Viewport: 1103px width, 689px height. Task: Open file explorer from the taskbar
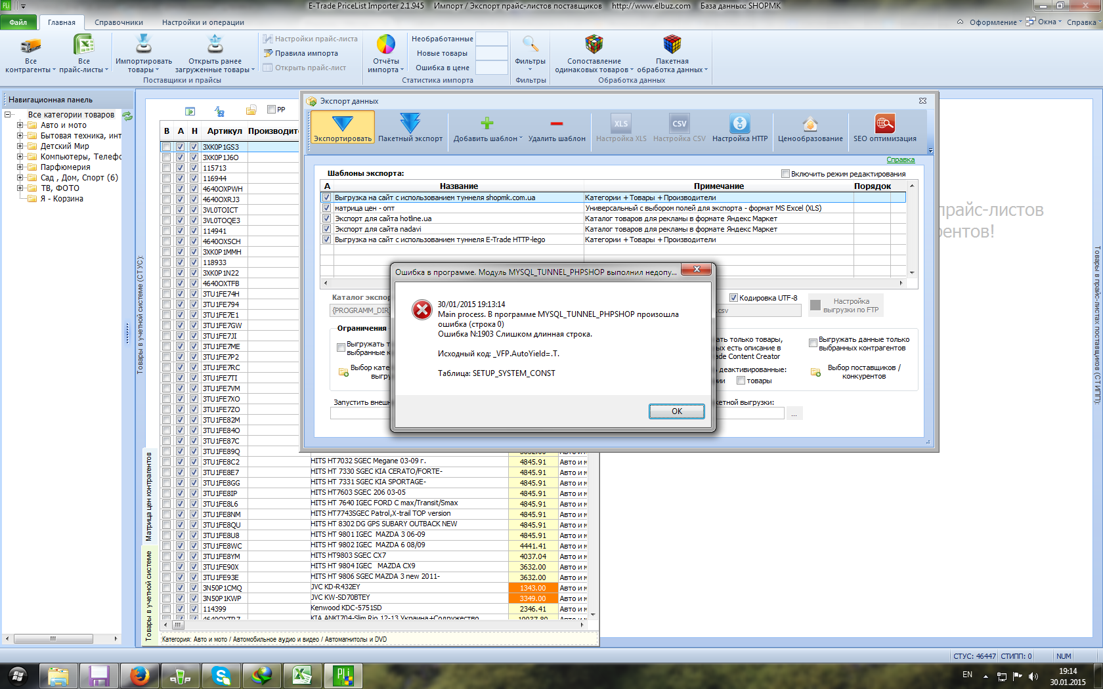pyautogui.click(x=58, y=675)
